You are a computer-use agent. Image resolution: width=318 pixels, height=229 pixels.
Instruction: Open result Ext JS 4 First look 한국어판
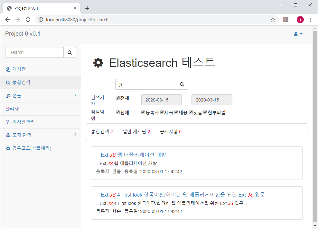click(183, 195)
